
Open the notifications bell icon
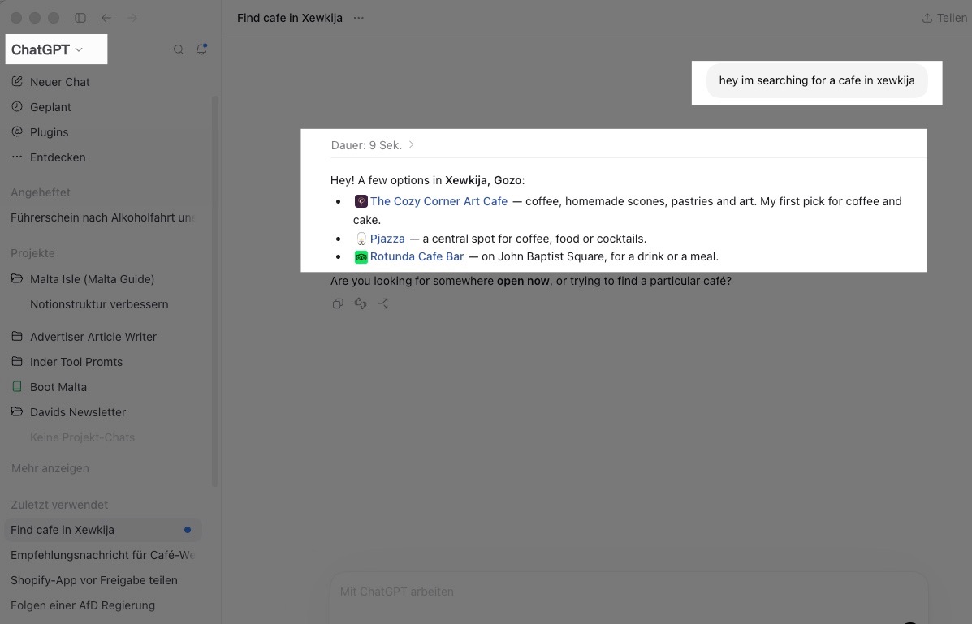(x=201, y=49)
